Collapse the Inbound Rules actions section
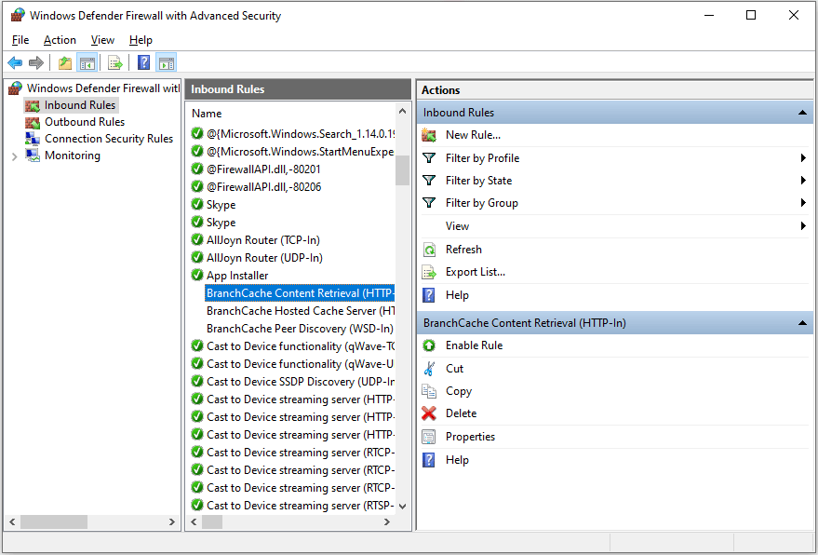 coord(802,113)
